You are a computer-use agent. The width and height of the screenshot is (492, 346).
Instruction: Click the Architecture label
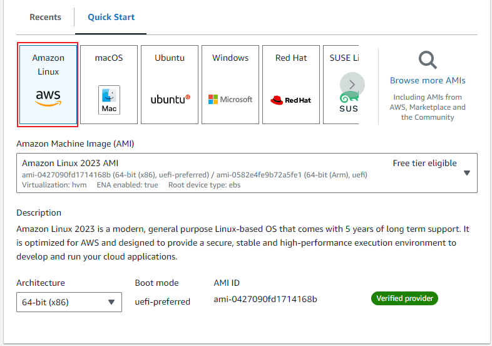point(41,283)
